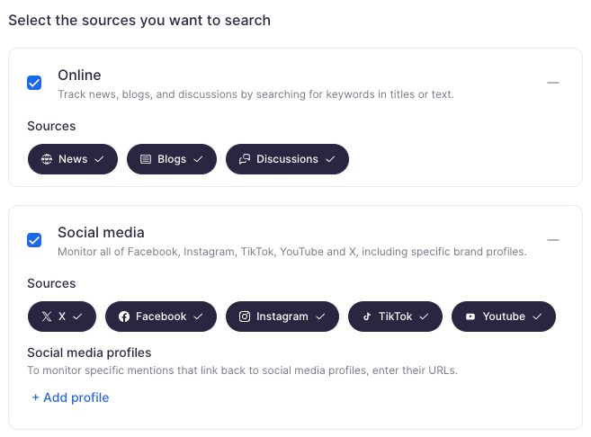This screenshot has width=591, height=437.
Task: Click the X logo icon
Action: [47, 317]
